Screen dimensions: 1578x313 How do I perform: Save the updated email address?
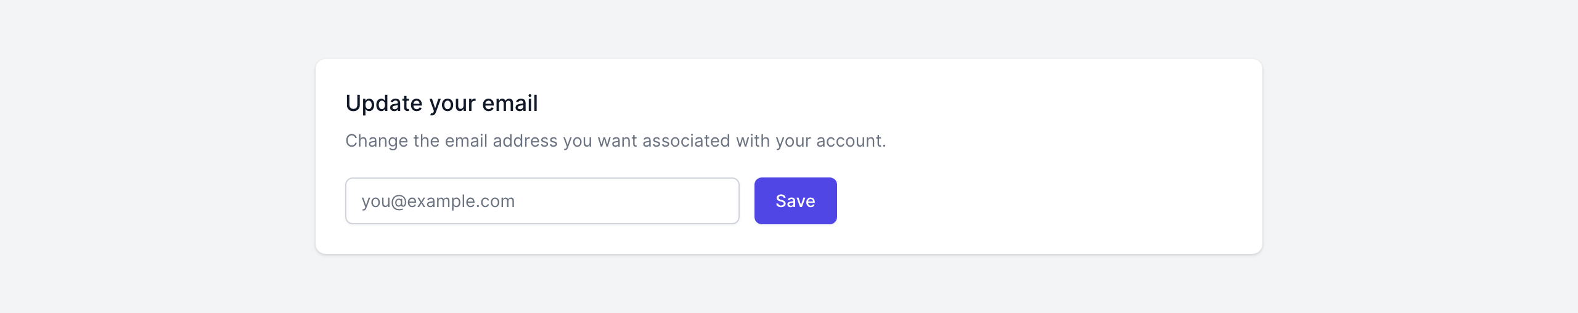tap(795, 201)
